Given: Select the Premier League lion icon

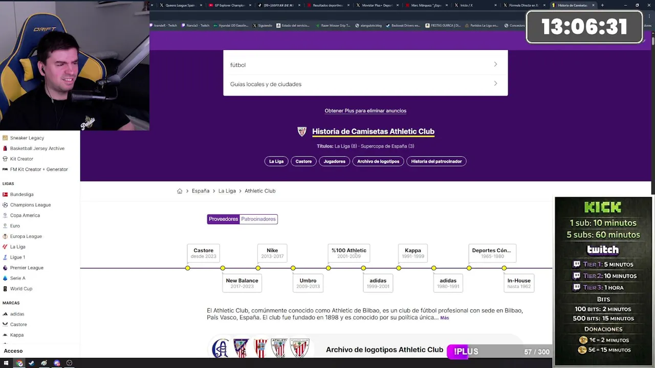Looking at the screenshot, I should [5, 268].
